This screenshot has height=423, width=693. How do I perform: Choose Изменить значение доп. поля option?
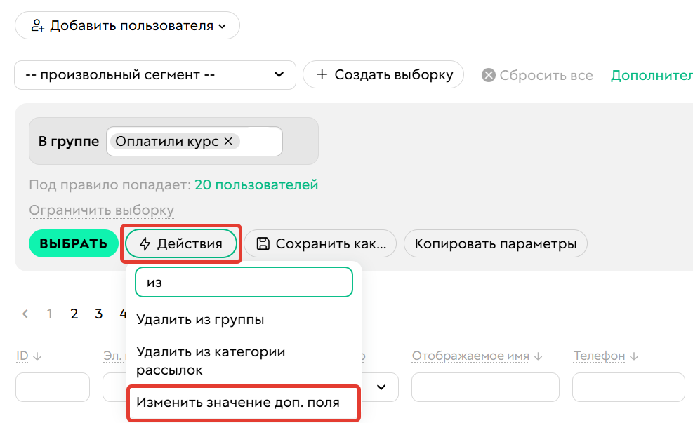(x=243, y=403)
